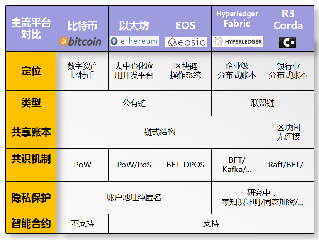Select the 类型 row header
Image resolution: width=319 pixels, height=240 pixels.
click(x=31, y=103)
